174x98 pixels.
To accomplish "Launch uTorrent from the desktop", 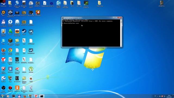I will (31, 69).
